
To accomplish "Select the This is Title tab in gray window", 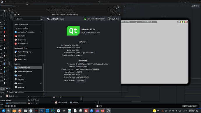I will point(128,22).
